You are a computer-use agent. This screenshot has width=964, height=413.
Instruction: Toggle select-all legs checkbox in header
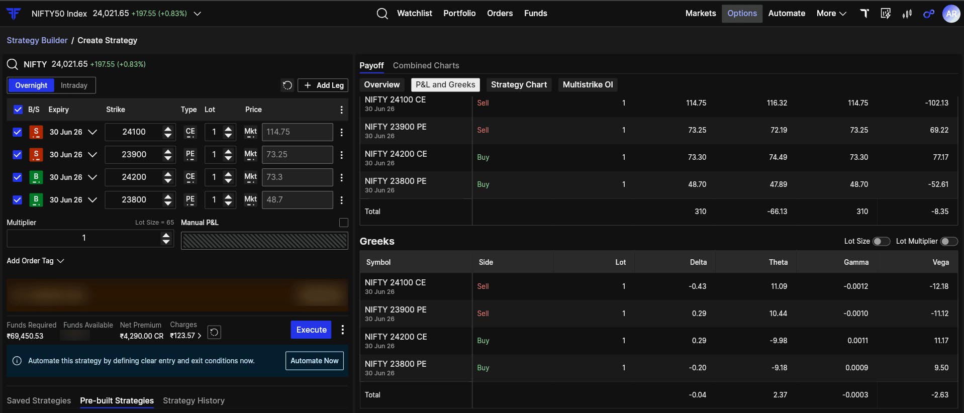[18, 110]
